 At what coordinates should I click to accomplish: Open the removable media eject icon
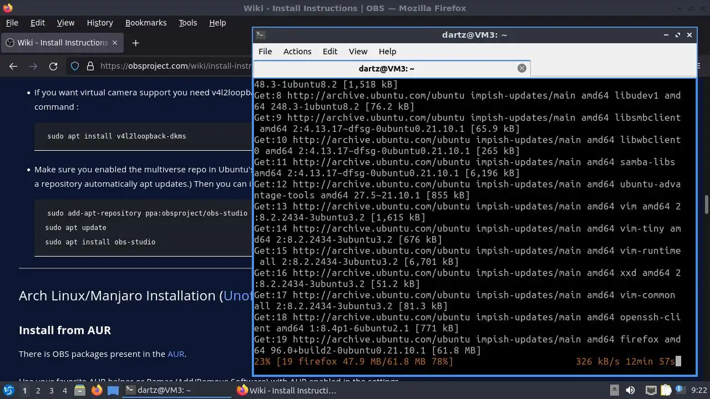tap(614, 390)
